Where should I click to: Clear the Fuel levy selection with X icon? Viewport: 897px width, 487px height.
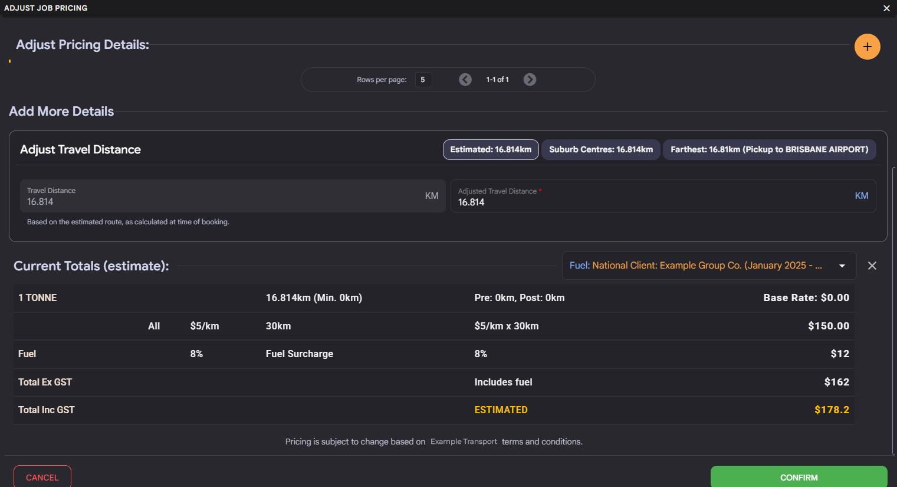click(872, 266)
